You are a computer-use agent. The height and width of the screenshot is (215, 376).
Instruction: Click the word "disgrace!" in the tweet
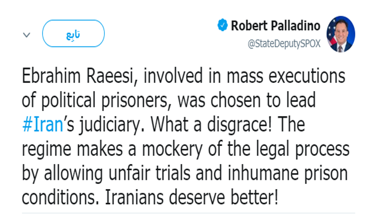[x=240, y=125]
